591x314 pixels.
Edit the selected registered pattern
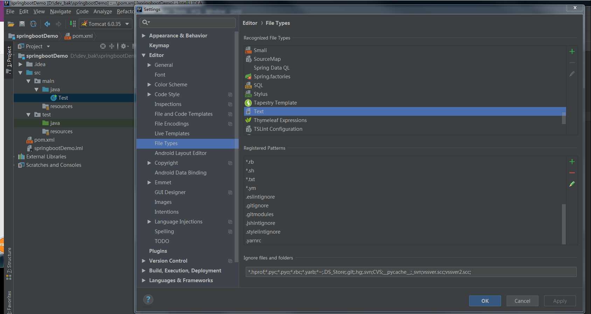572,184
